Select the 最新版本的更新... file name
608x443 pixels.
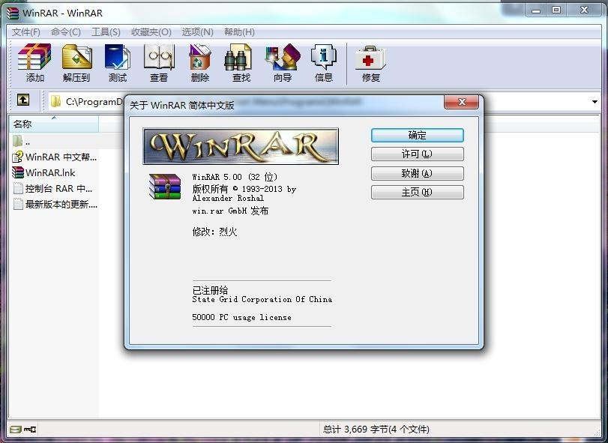[x=61, y=204]
